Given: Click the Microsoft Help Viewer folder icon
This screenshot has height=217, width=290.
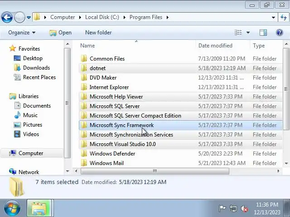Looking at the screenshot, I should [x=84, y=97].
